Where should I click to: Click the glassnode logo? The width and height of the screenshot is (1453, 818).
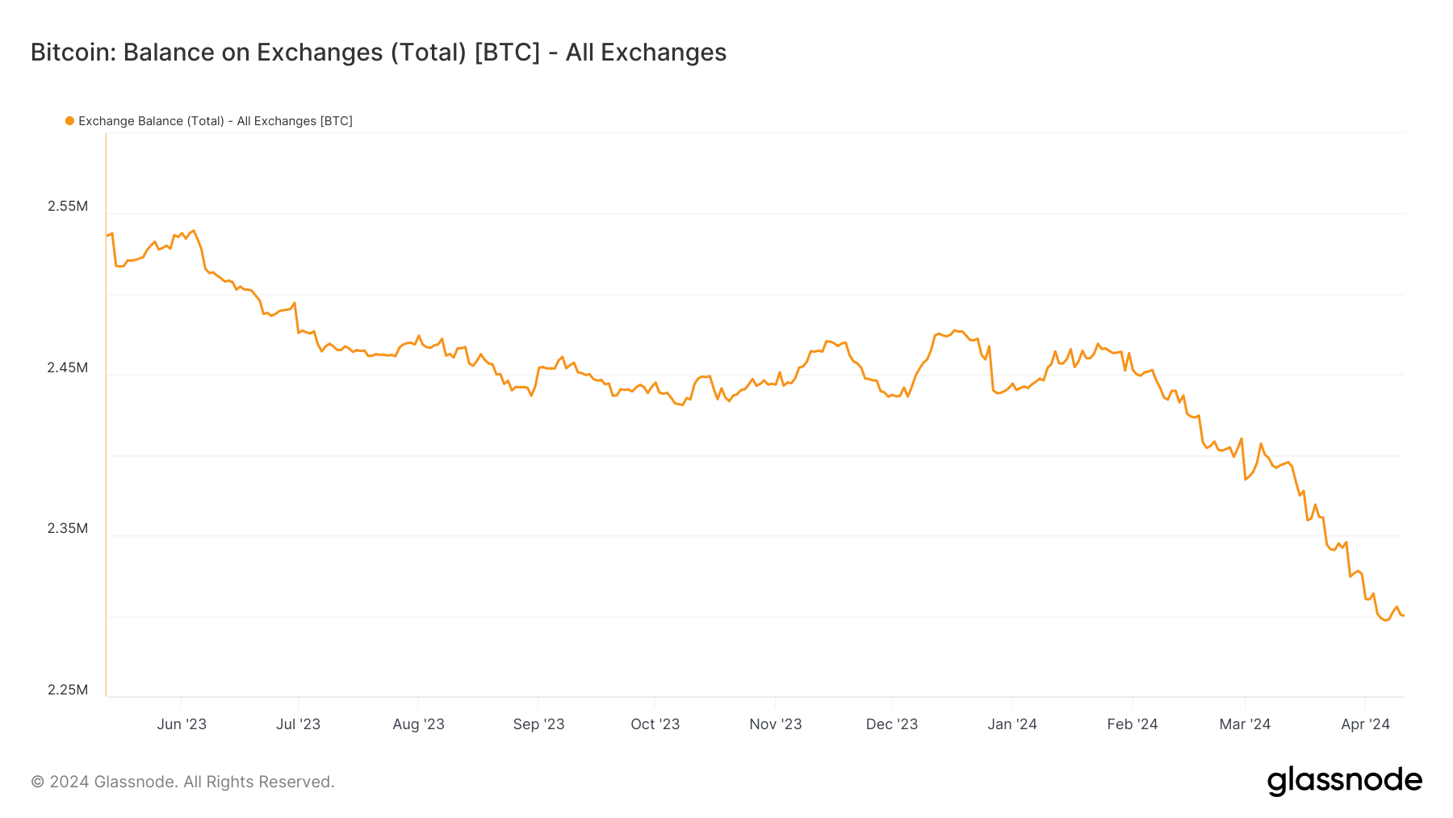(x=1345, y=781)
